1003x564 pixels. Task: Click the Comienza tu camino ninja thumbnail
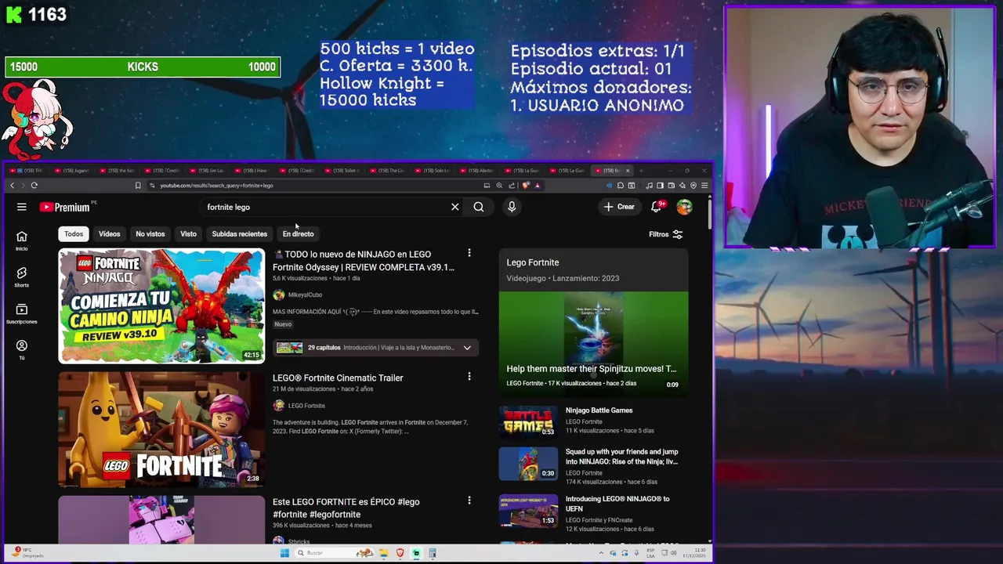[161, 305]
